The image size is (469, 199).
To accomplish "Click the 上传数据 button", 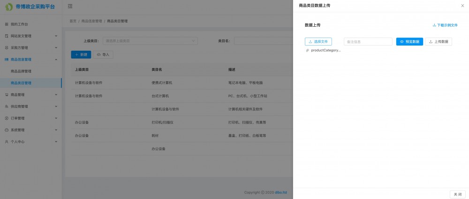I will (x=438, y=42).
